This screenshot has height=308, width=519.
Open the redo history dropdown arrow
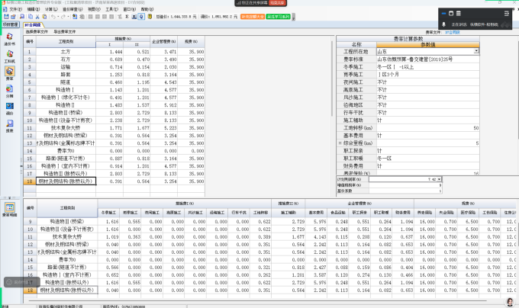pyautogui.click(x=68, y=17)
